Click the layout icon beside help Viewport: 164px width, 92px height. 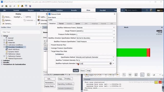pos(151,10)
